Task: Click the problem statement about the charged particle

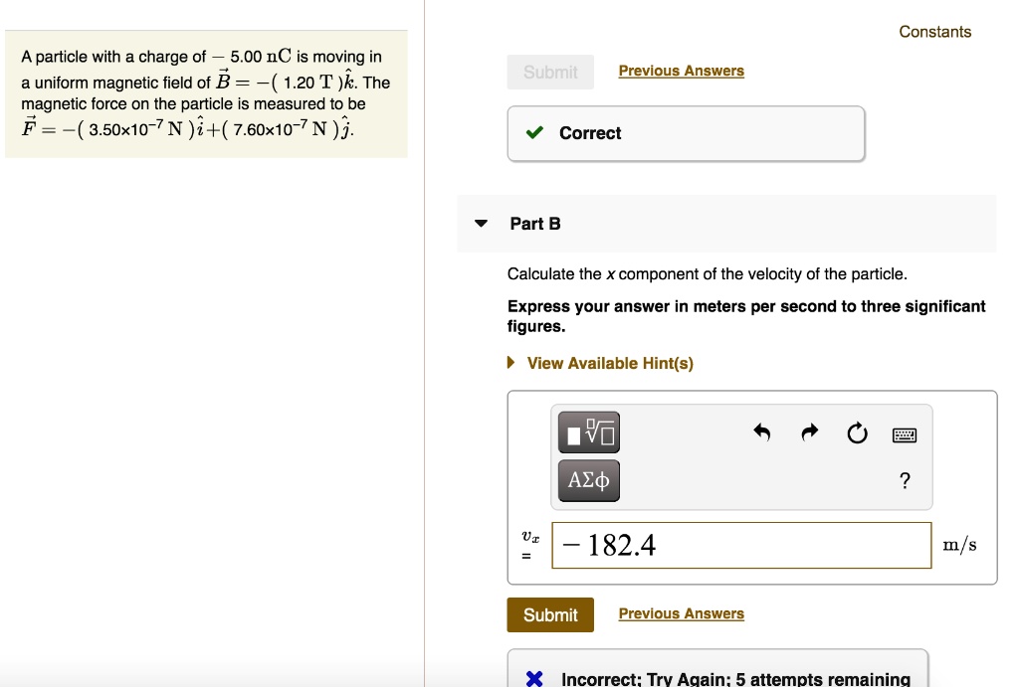Action: tap(205, 93)
